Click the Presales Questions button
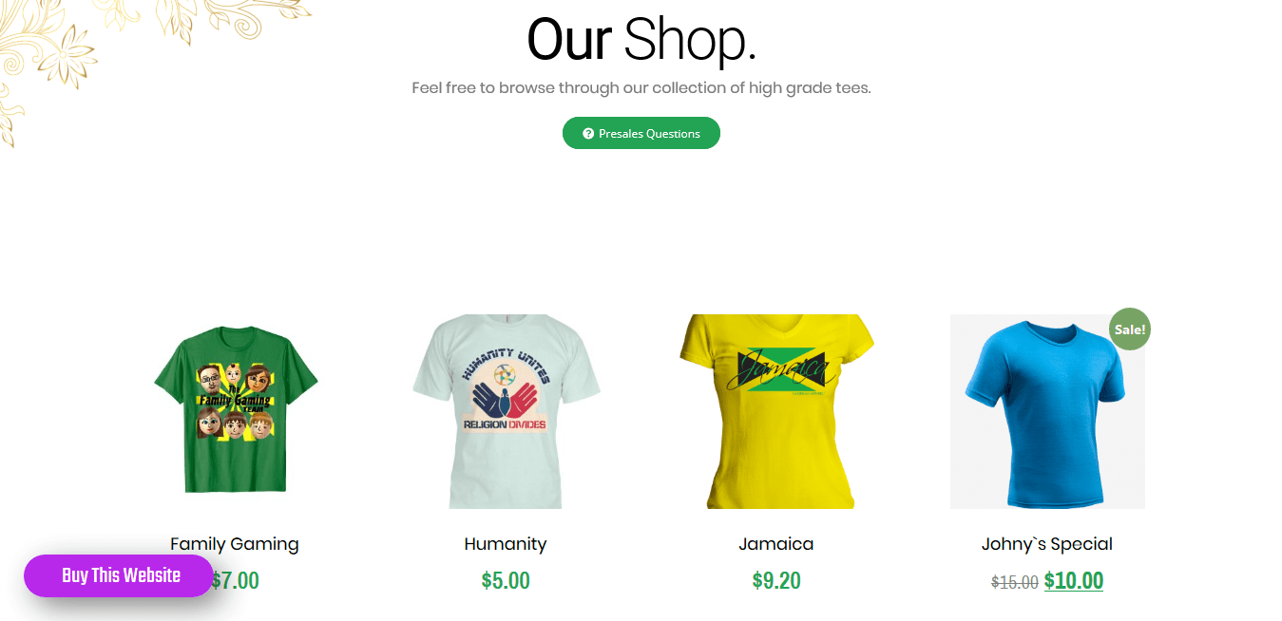Screen dimensions: 1282x621 point(641,133)
